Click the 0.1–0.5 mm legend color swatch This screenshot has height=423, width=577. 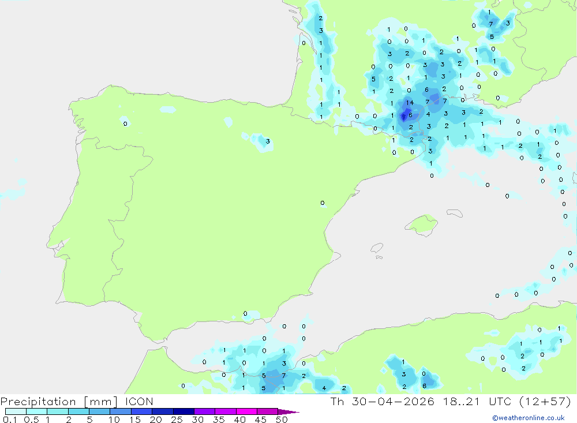[x=16, y=411]
